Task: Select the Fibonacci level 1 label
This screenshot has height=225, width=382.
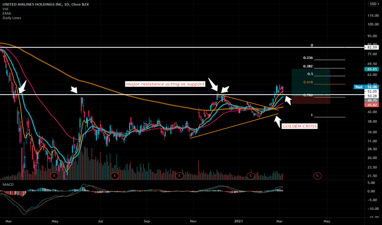Action: click(x=312, y=115)
